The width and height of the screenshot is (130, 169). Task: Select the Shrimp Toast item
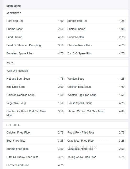click(x=14, y=29)
